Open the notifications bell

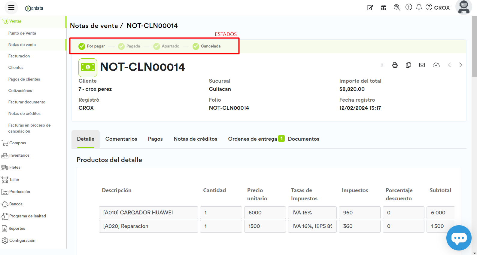(419, 7)
